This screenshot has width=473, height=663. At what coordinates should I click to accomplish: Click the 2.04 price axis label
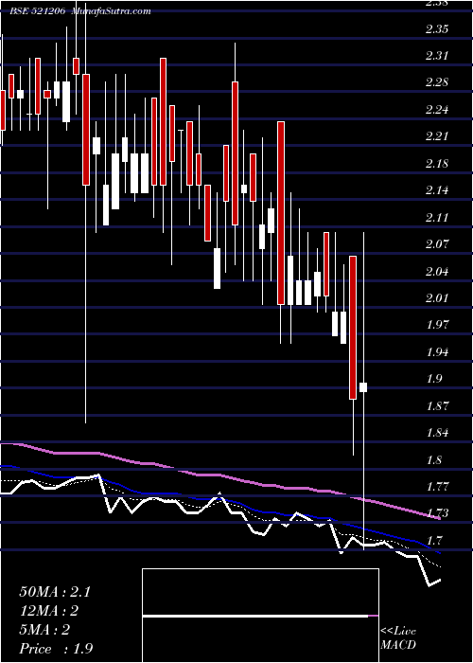pyautogui.click(x=437, y=271)
